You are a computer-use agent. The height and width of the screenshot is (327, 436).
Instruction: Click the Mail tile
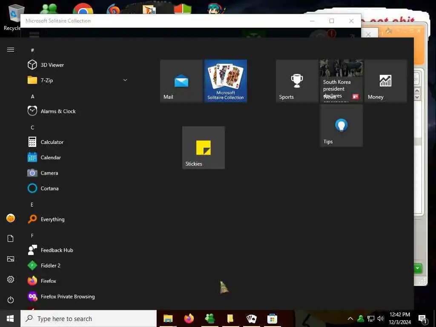[x=181, y=81]
